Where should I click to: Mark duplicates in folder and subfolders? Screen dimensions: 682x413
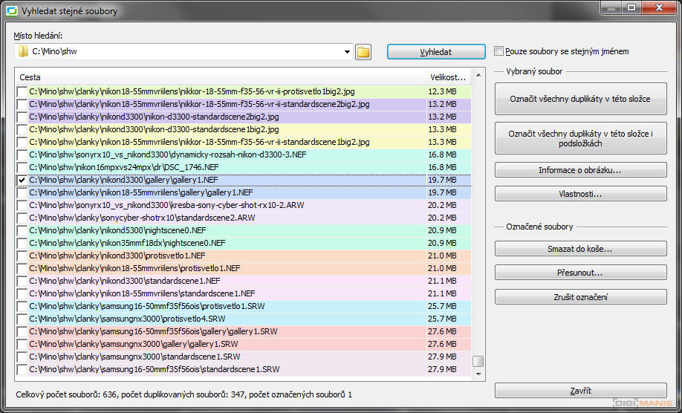(x=580, y=138)
